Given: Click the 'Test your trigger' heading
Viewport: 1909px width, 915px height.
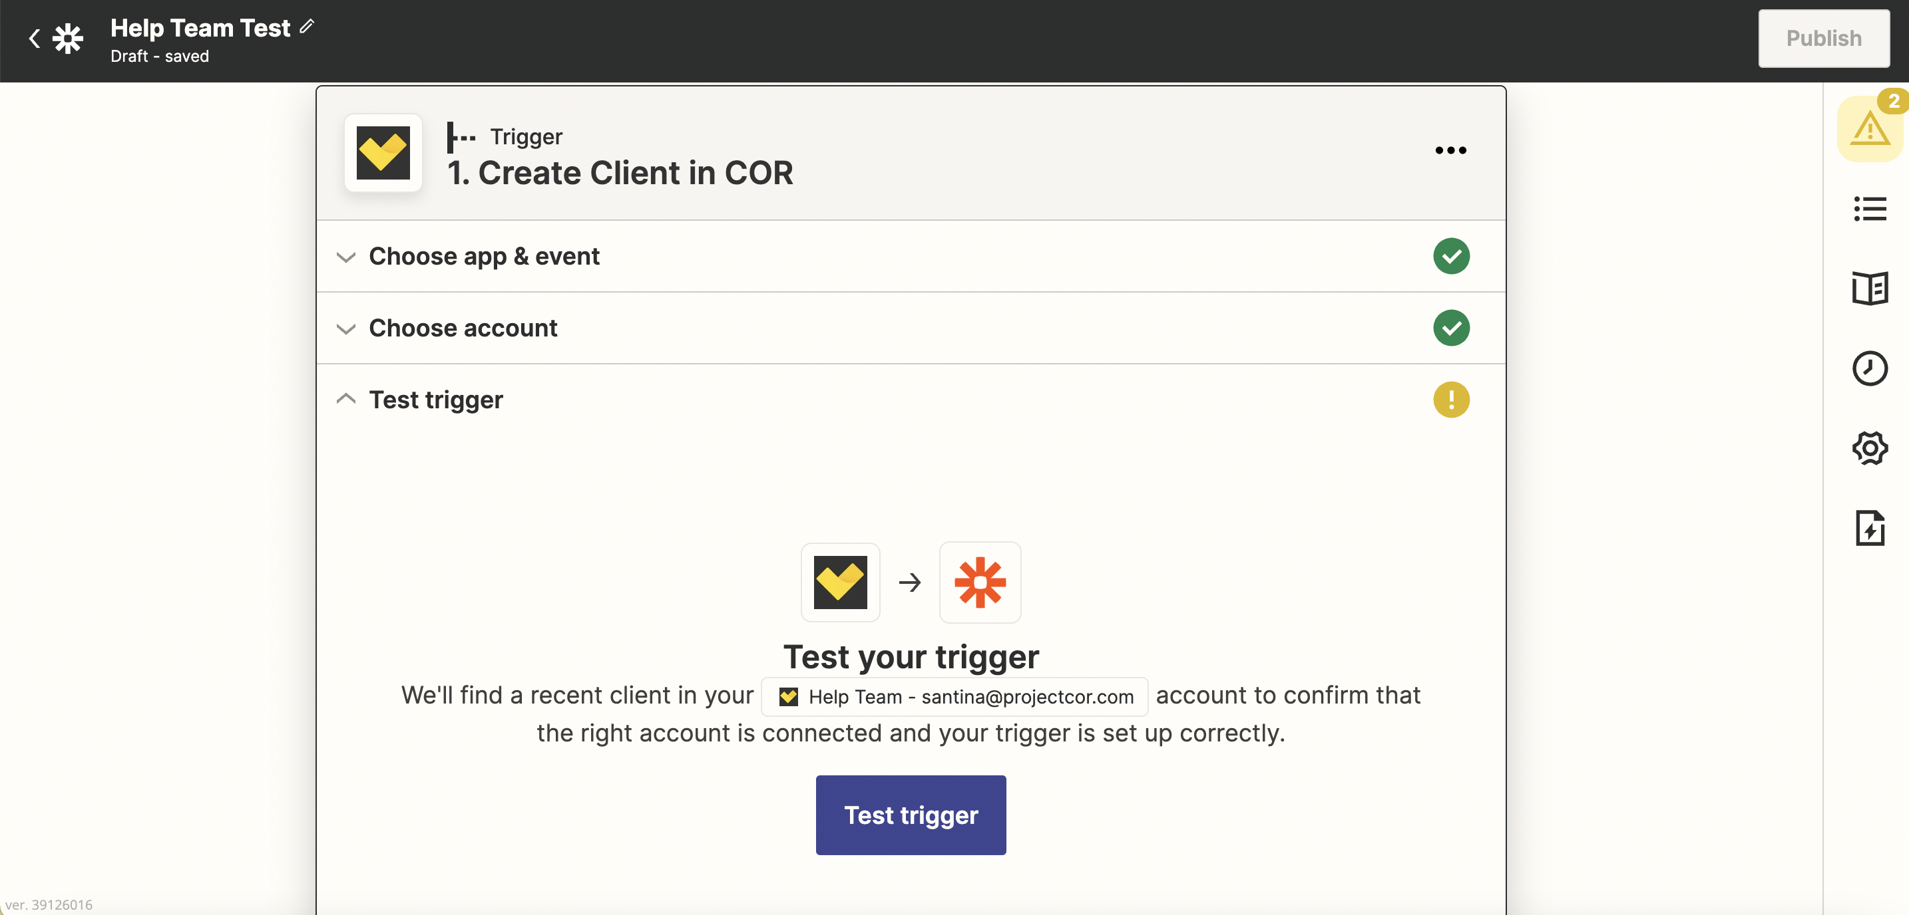Looking at the screenshot, I should click(x=911, y=656).
